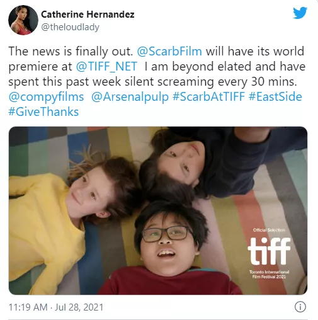Visit the @theloudlady handle
This screenshot has width=318, height=320.
70,27
